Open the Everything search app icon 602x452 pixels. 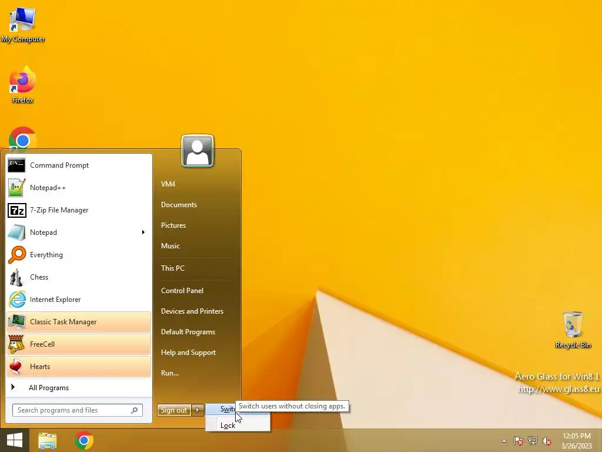click(16, 255)
